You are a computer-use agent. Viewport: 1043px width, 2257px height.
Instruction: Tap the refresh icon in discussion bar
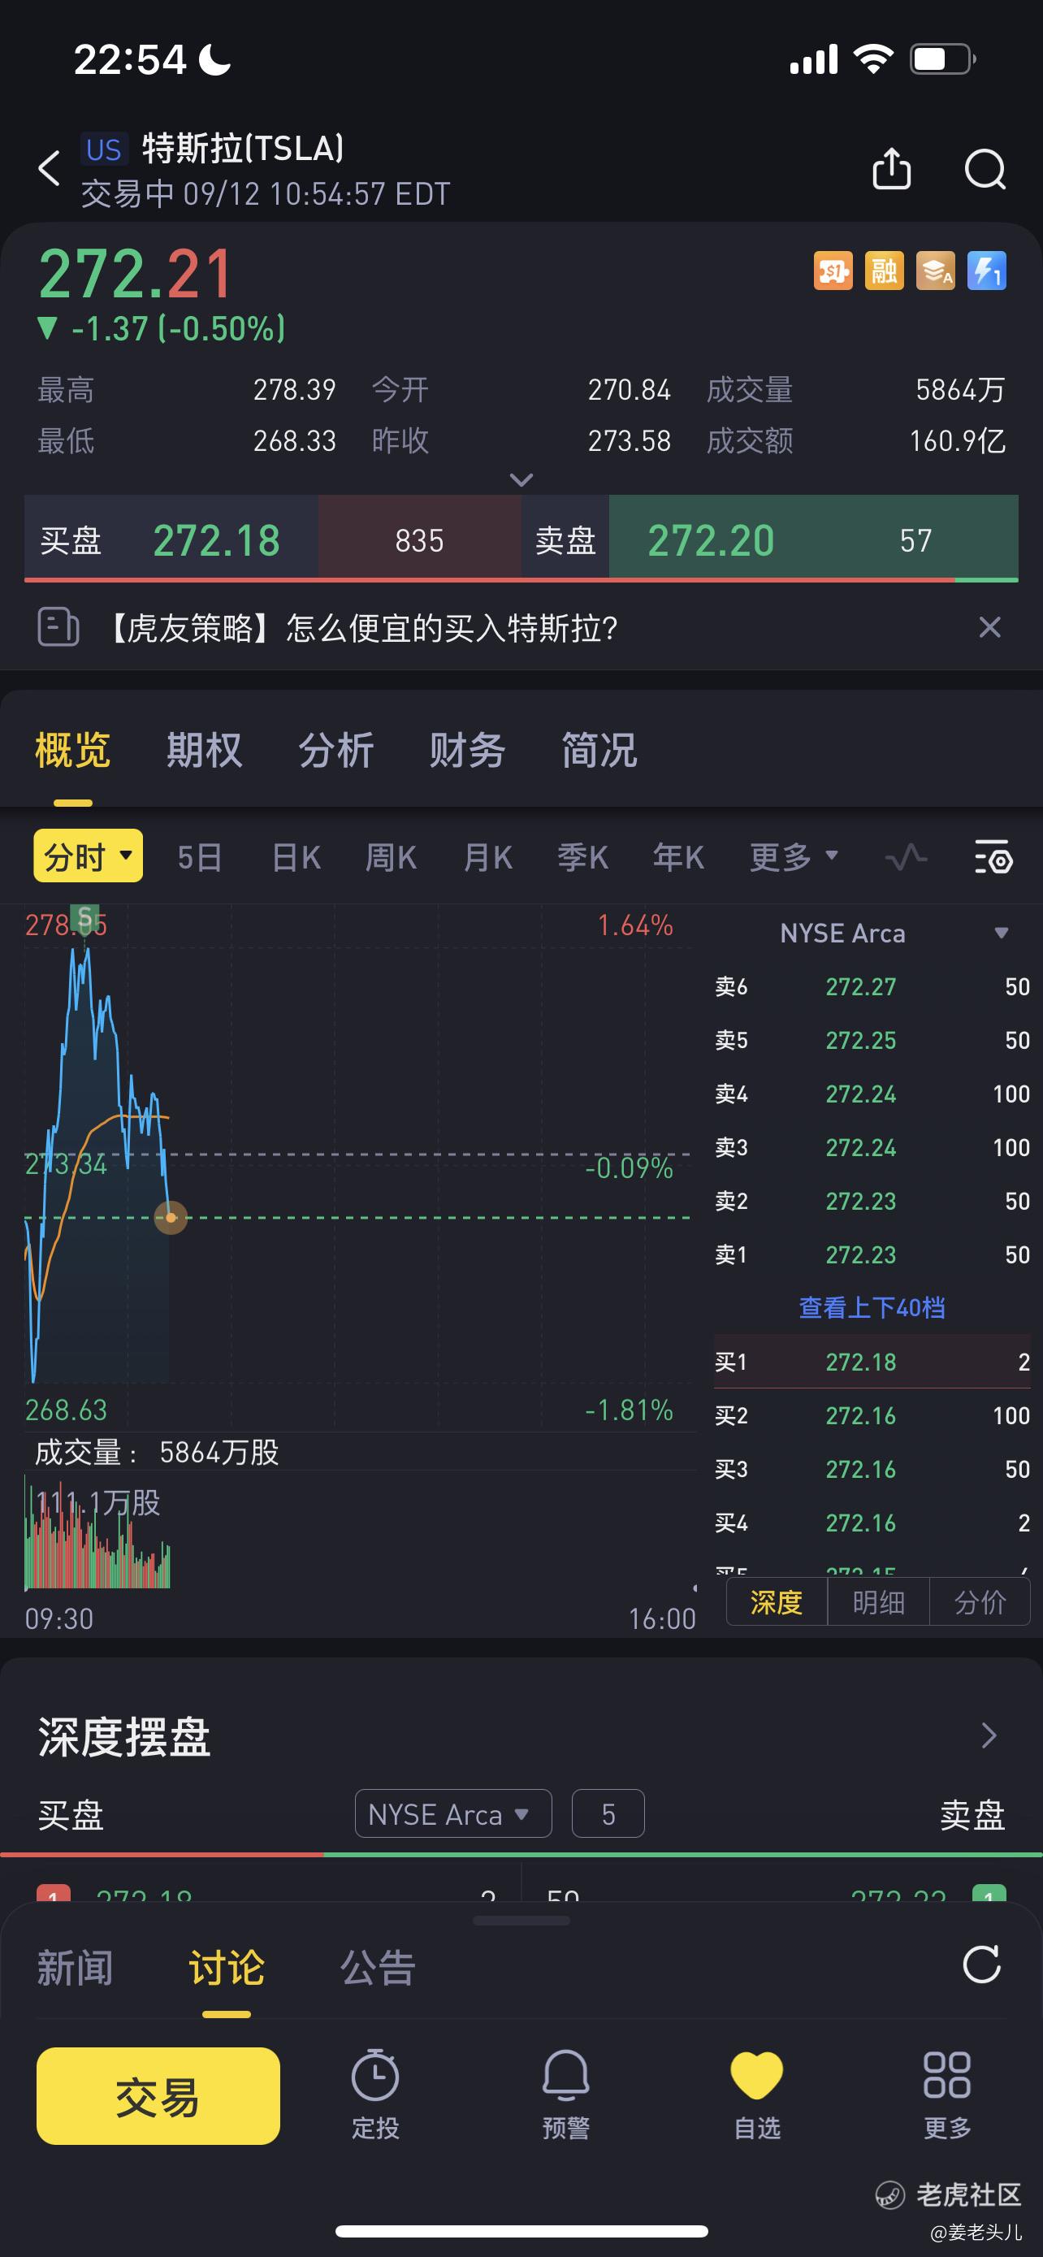point(982,1965)
